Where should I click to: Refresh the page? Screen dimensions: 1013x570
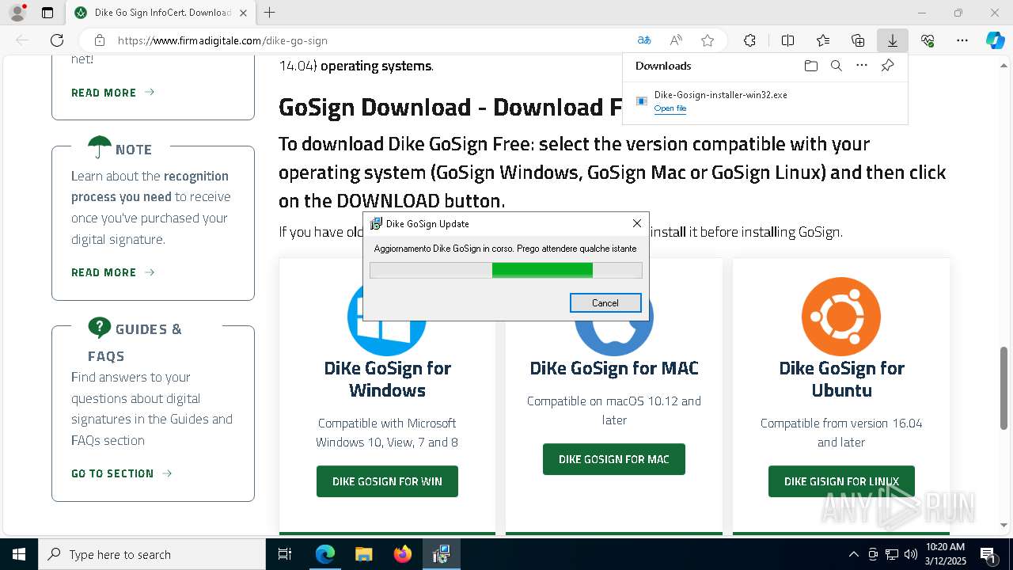tap(57, 40)
